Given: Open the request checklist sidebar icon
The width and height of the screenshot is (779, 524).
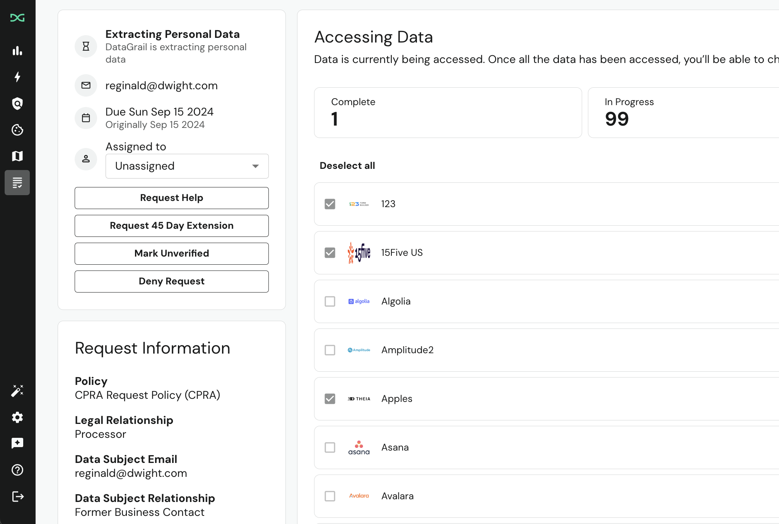Looking at the screenshot, I should 17,182.
